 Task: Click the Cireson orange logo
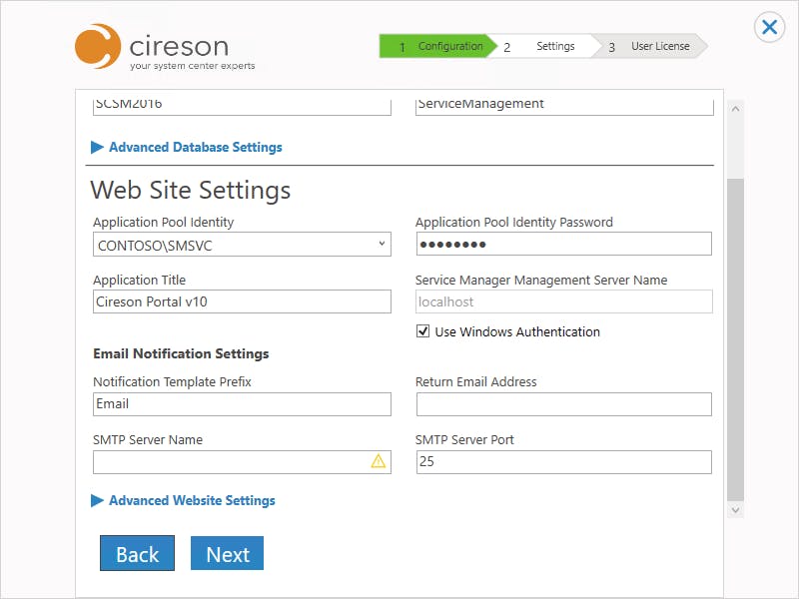(x=98, y=46)
